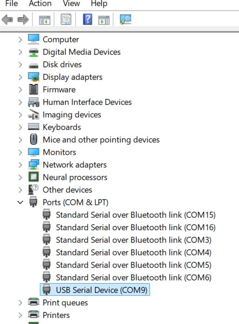Screen dimensions: 239x324
Task: Click the Neural processors chip icon
Action: click(x=33, y=177)
